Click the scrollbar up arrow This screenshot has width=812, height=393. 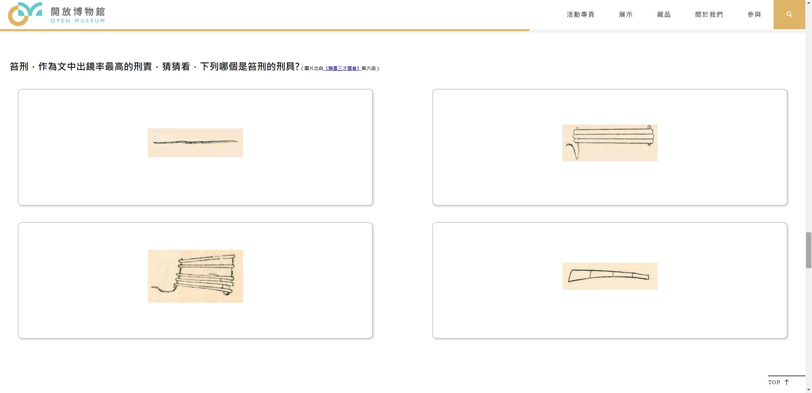809,3
